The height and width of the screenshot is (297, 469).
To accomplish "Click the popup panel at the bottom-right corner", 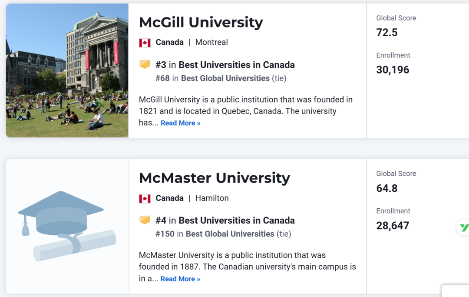I will (455, 291).
